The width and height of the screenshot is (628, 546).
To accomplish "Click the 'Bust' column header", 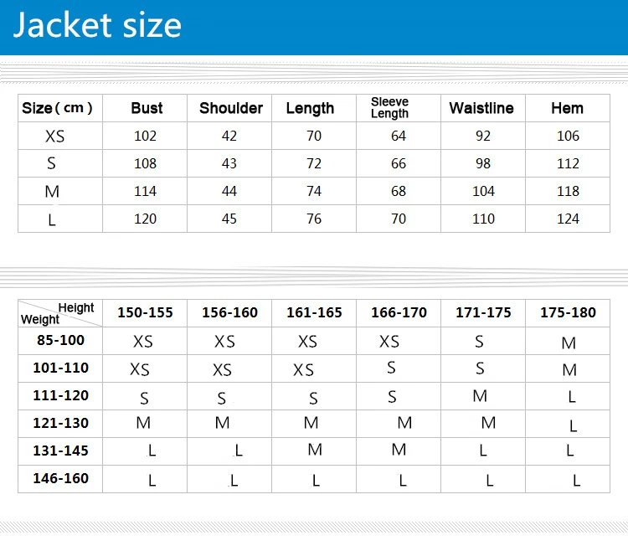I will coord(147,108).
